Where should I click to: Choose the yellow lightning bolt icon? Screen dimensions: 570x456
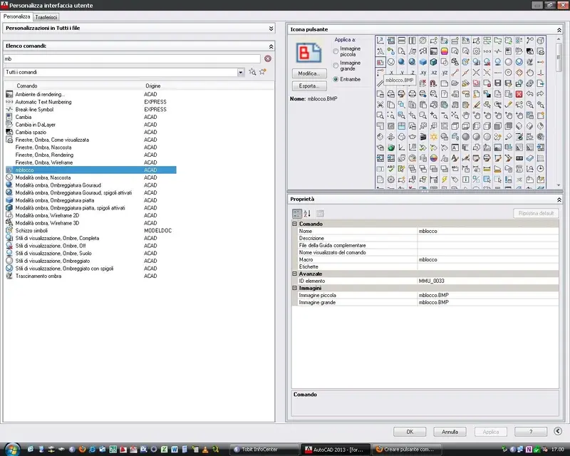(445, 180)
